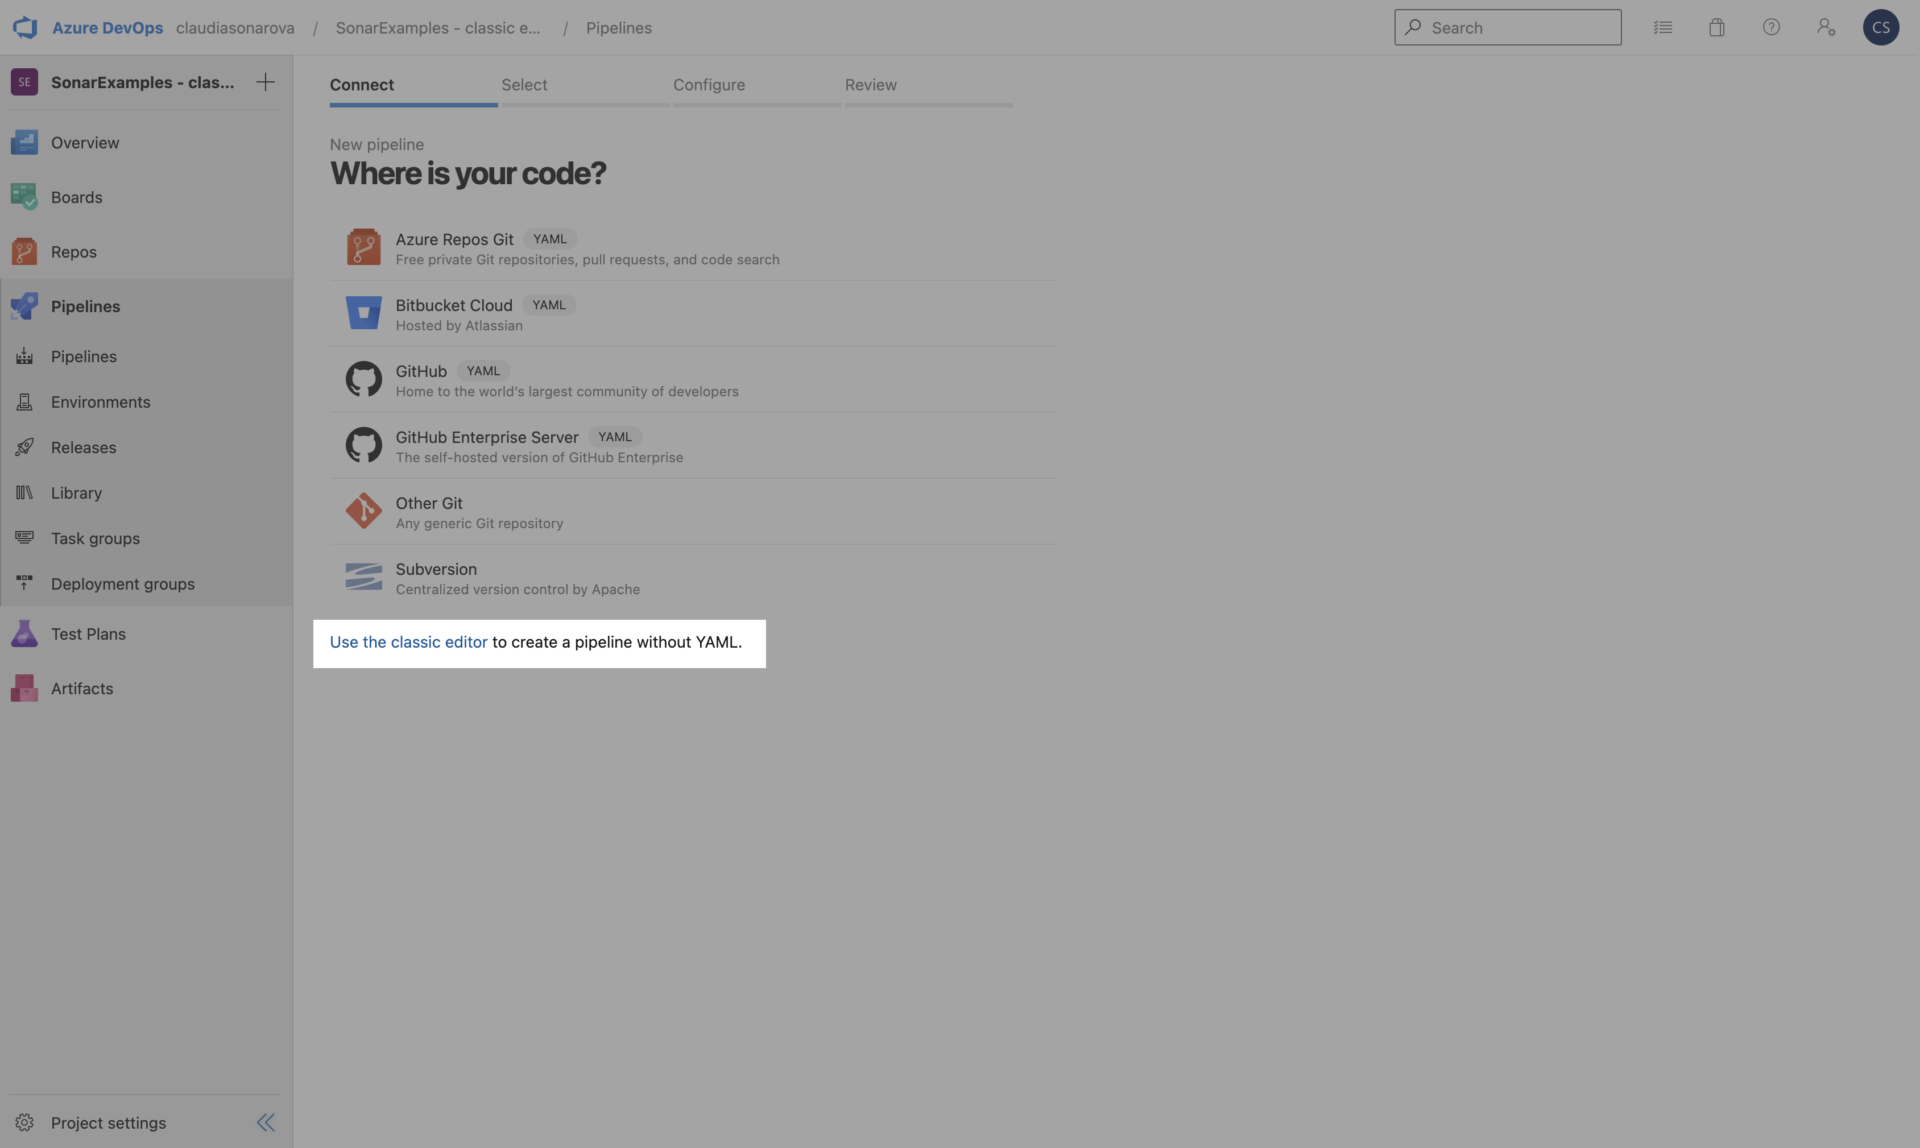Open the claudiasonarova organization breadcrumb
Viewport: 1920px width, 1148px height.
pos(235,28)
